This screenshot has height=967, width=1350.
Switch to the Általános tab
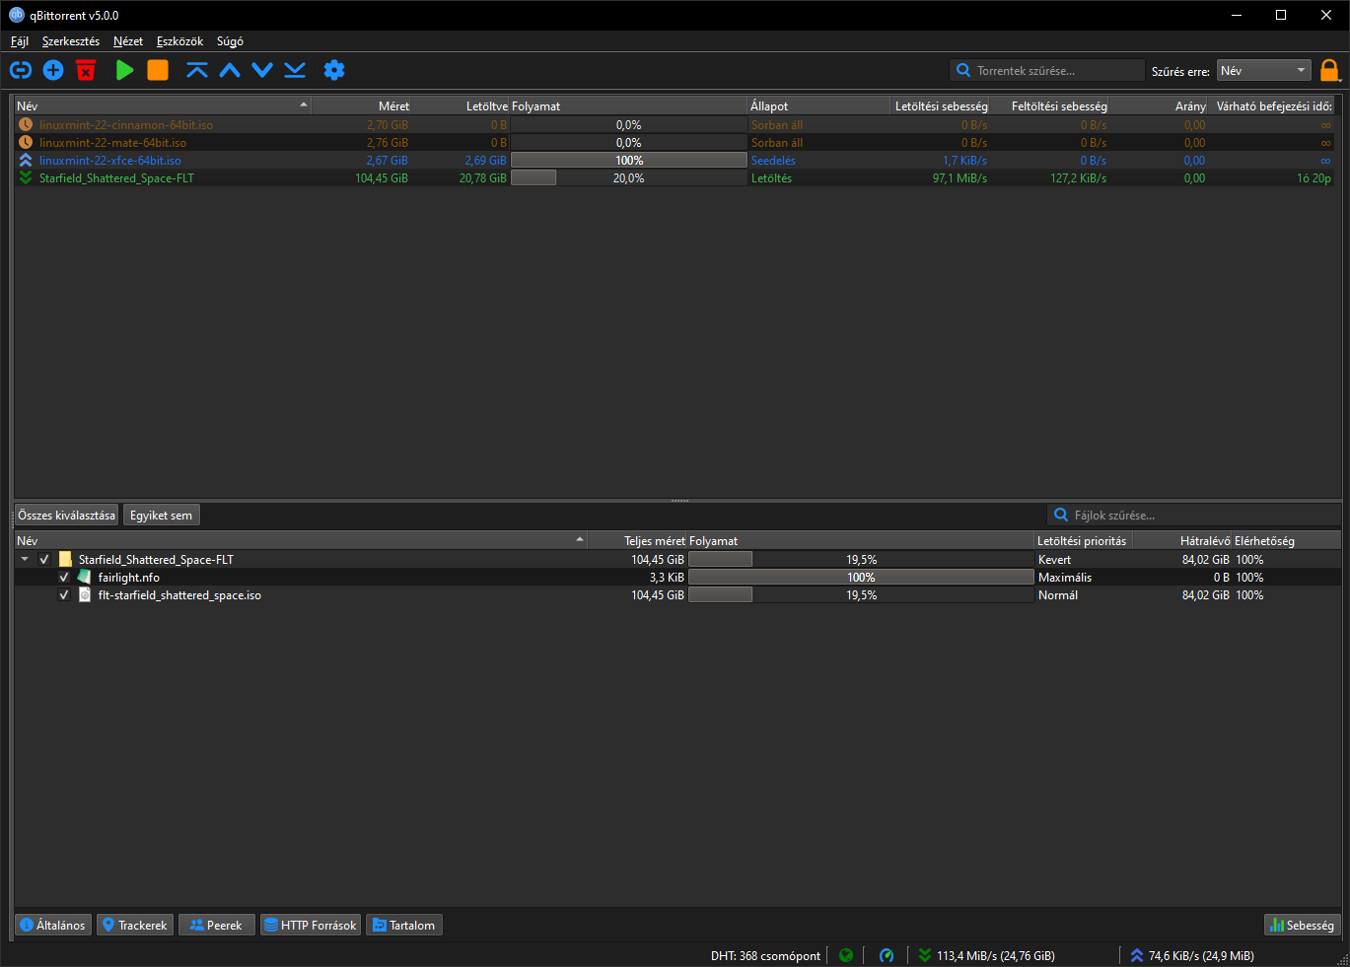(x=53, y=925)
